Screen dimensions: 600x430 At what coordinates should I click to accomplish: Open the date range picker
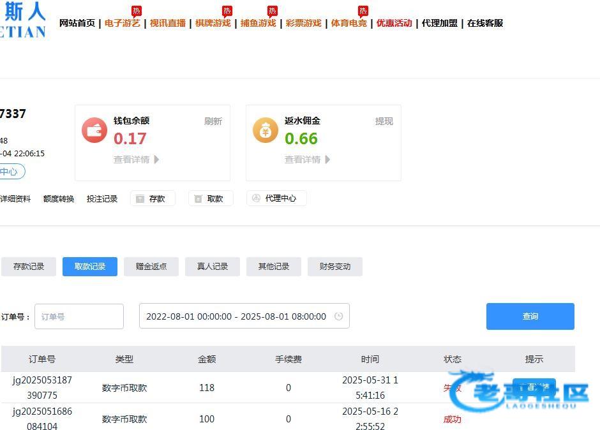(236, 316)
